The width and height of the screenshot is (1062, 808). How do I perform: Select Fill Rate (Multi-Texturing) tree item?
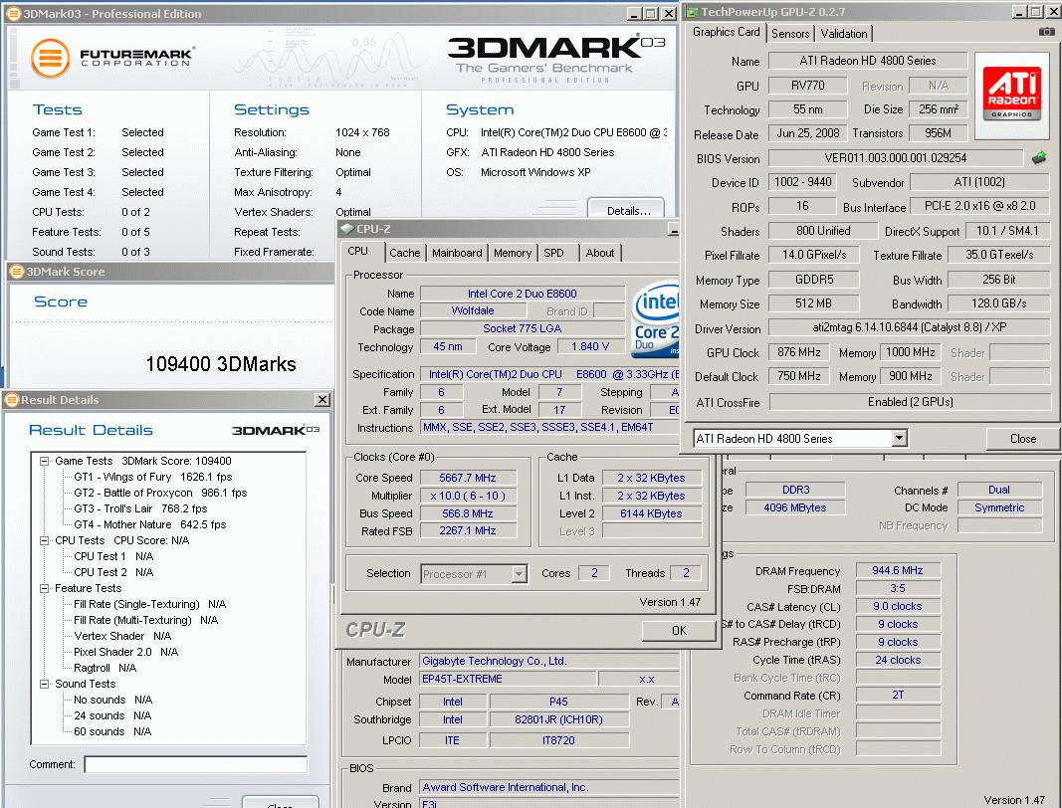click(145, 620)
